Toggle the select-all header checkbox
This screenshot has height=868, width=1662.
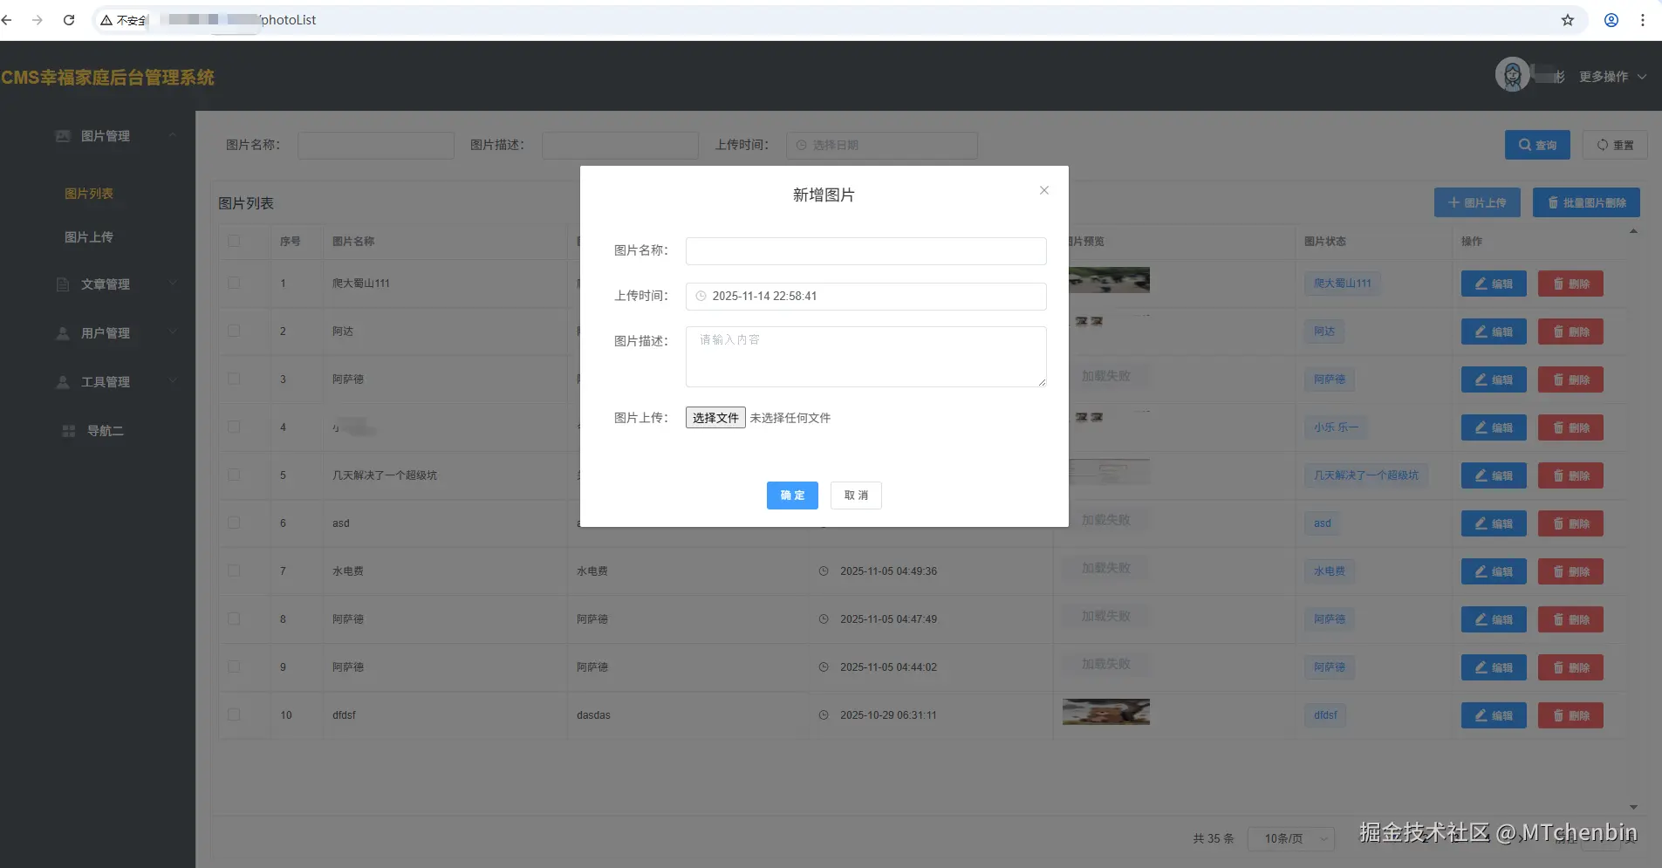coord(234,241)
